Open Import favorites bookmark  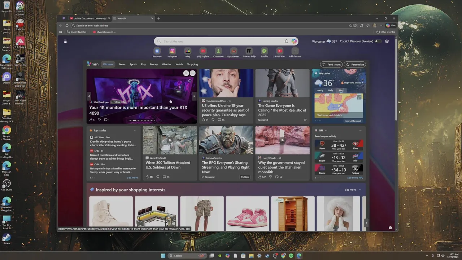pyautogui.click(x=77, y=32)
